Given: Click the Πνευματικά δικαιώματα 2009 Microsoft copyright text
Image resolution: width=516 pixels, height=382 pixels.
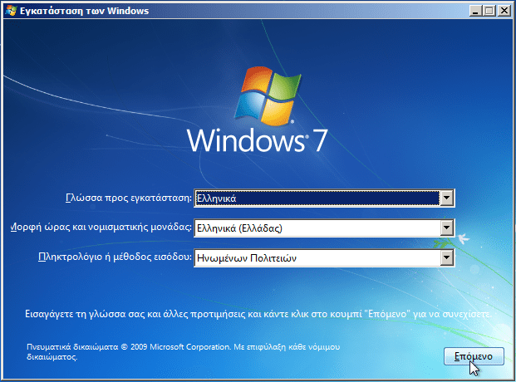Looking at the screenshot, I should (x=184, y=352).
